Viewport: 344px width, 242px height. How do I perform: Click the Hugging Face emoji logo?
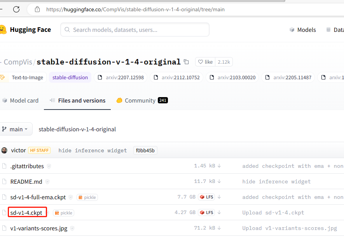tap(4, 30)
